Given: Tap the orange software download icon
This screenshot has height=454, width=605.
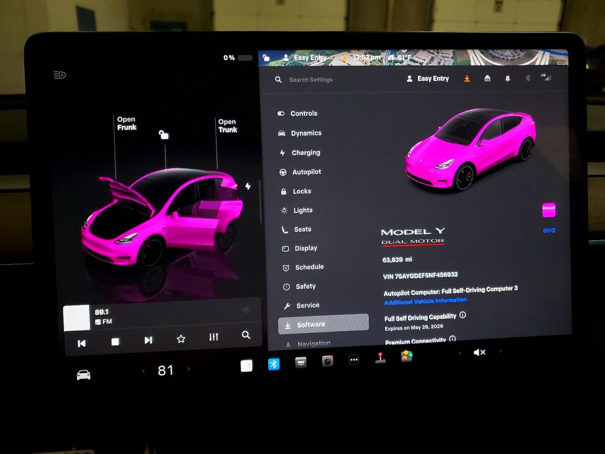Looking at the screenshot, I should (467, 79).
